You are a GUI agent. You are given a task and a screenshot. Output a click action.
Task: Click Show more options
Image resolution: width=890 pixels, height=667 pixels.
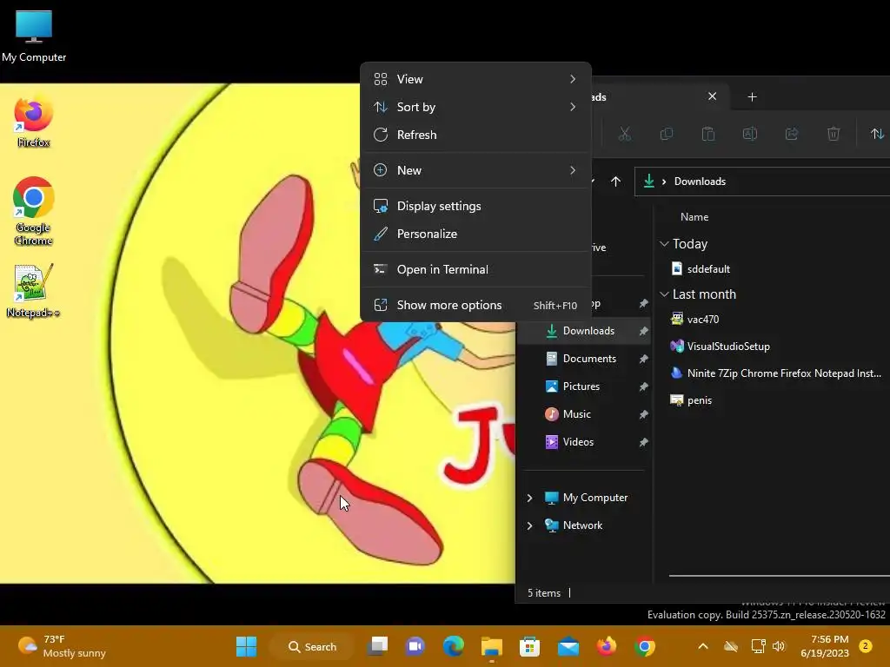tap(475, 306)
